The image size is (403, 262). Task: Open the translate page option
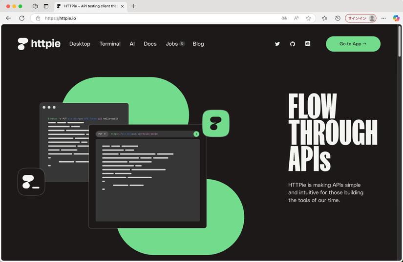[x=284, y=18]
